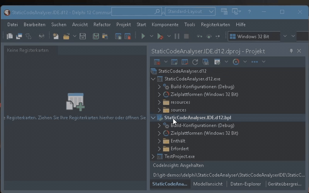Click the Trace Into debugger icon
This screenshot has width=309, height=193.
(x=199, y=36)
